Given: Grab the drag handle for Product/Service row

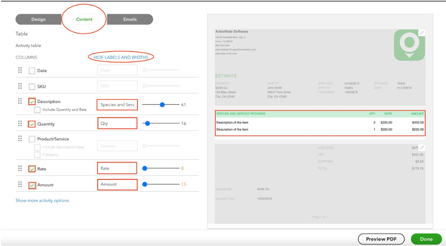Looking at the screenshot, I should pyautogui.click(x=20, y=138).
